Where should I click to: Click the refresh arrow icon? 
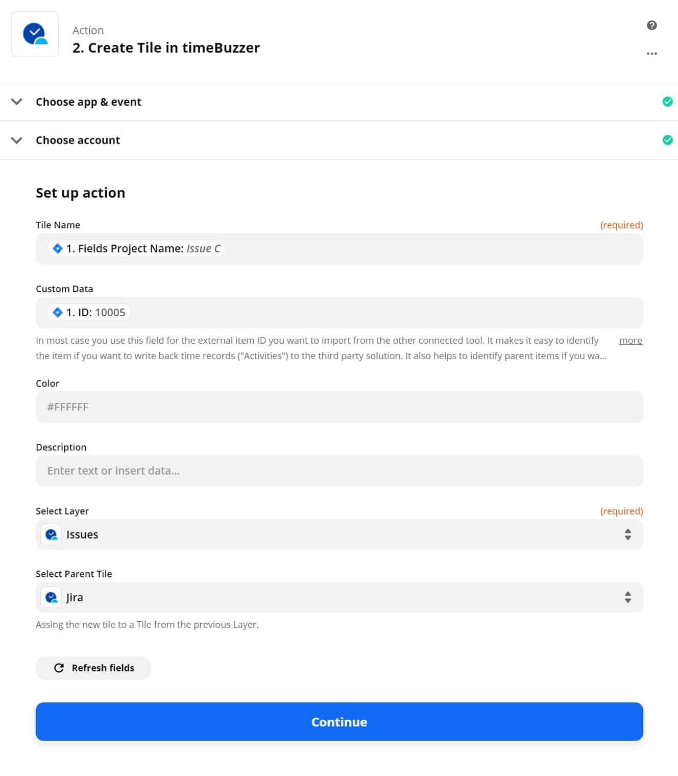(59, 668)
